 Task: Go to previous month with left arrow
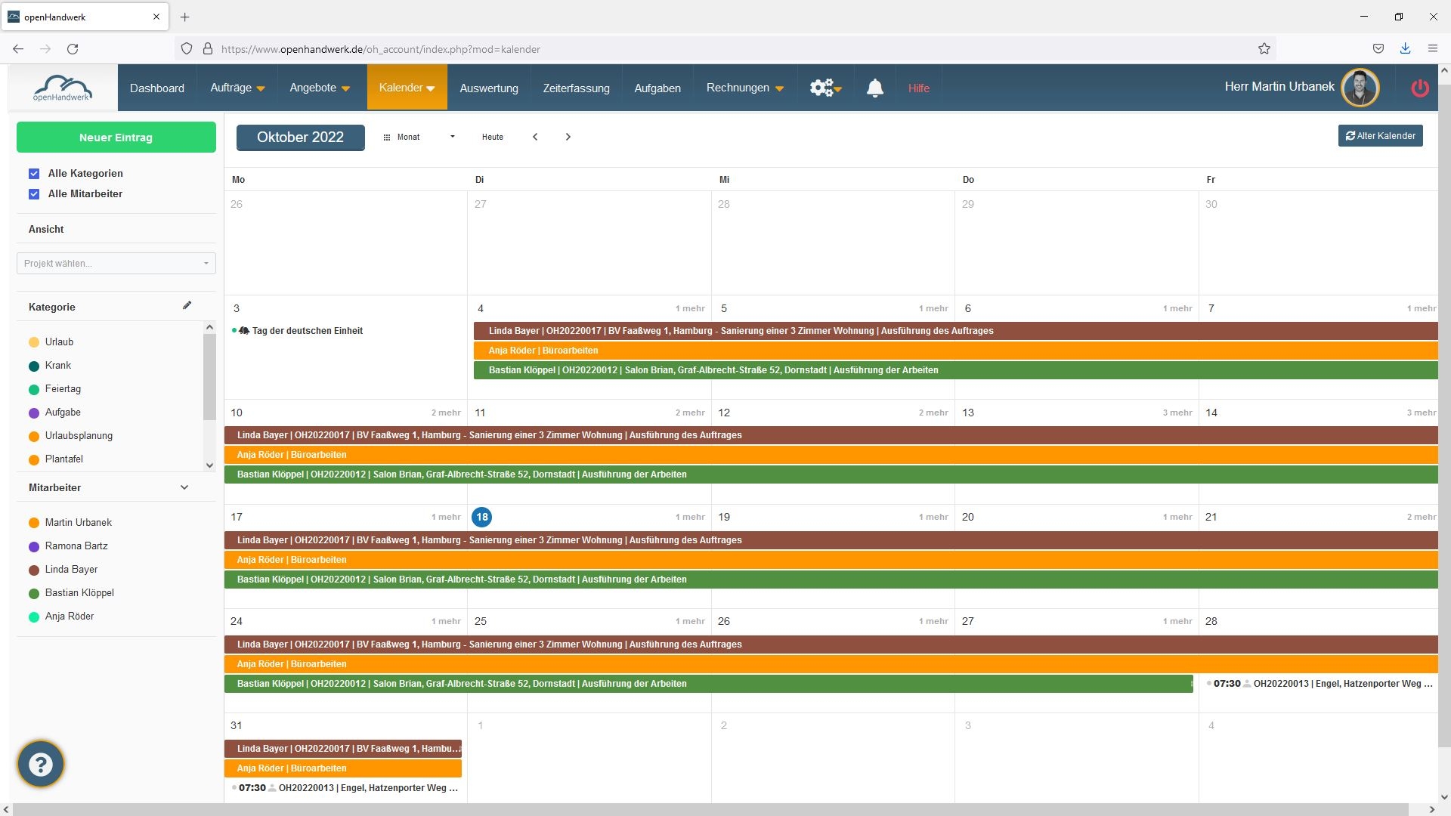[x=535, y=137]
